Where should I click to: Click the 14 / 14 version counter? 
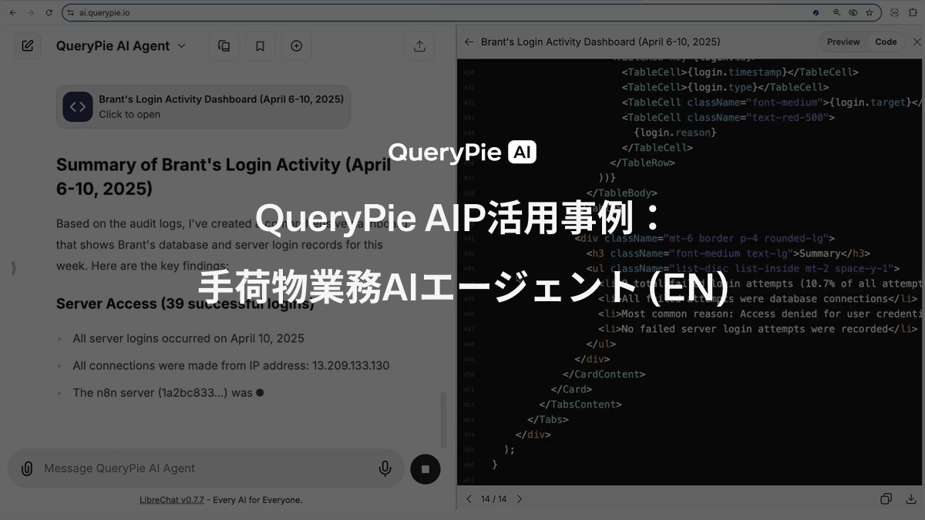click(x=493, y=499)
